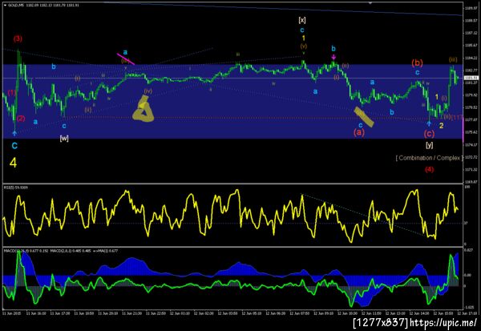The image size is (481, 331).
Task: Click the blue up arrow above red (c)
Action: click(x=429, y=123)
